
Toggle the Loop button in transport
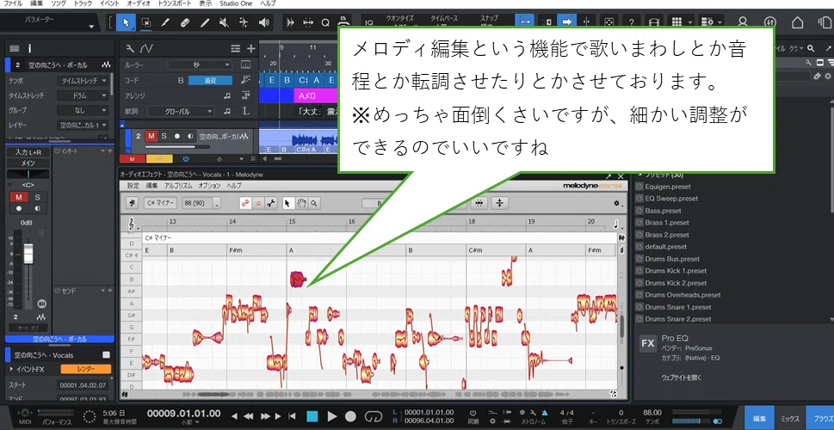(x=375, y=416)
